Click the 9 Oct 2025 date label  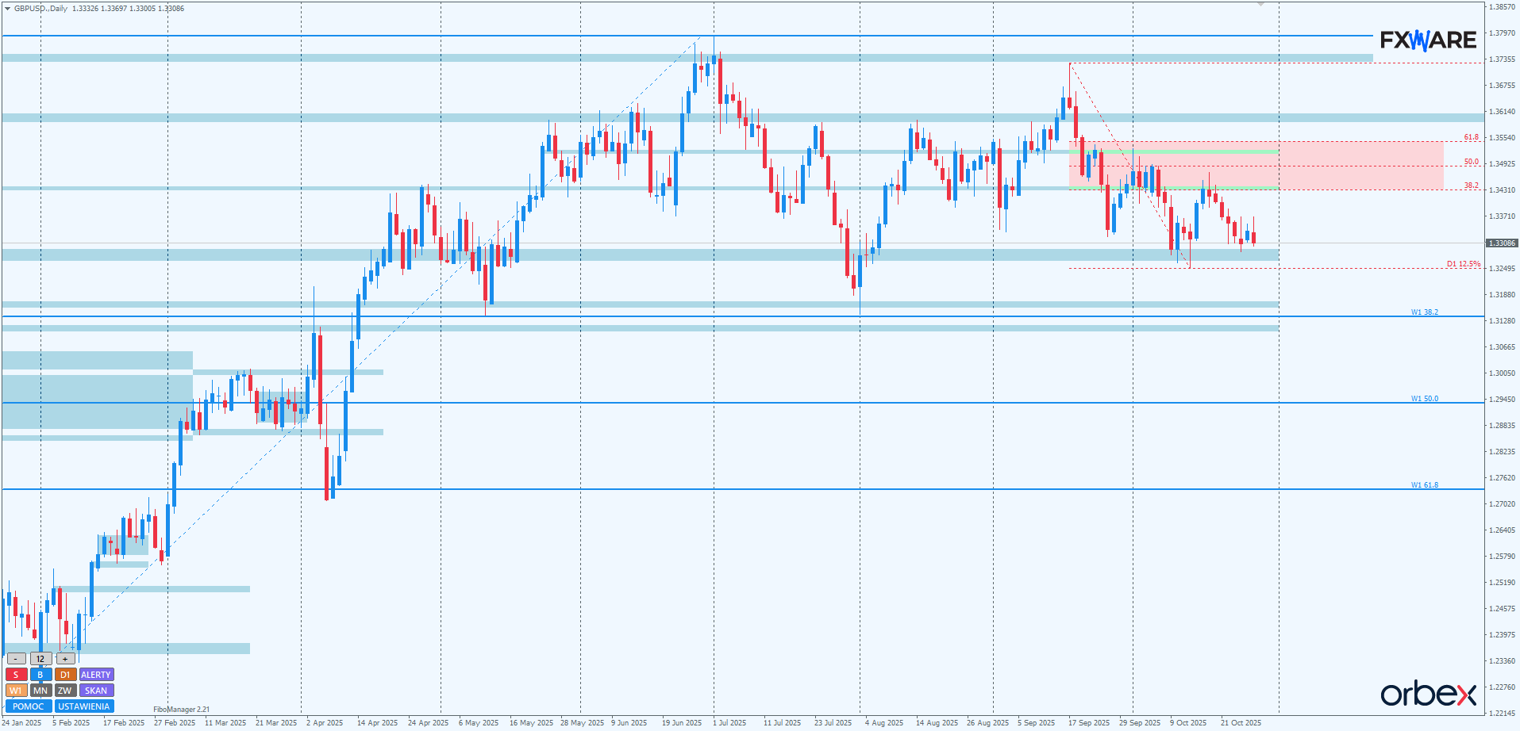(x=1188, y=723)
